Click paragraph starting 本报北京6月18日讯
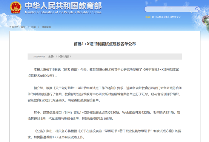The height and width of the screenshot is (142, 209). pyautogui.click(x=103, y=73)
